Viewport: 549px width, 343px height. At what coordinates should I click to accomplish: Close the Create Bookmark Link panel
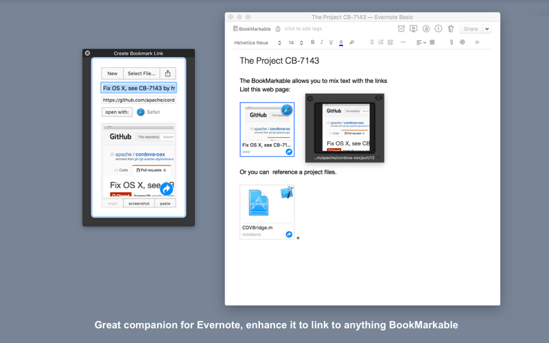pyautogui.click(x=88, y=54)
